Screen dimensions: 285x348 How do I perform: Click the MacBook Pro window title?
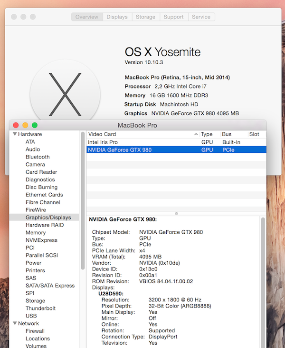pyautogui.click(x=137, y=125)
